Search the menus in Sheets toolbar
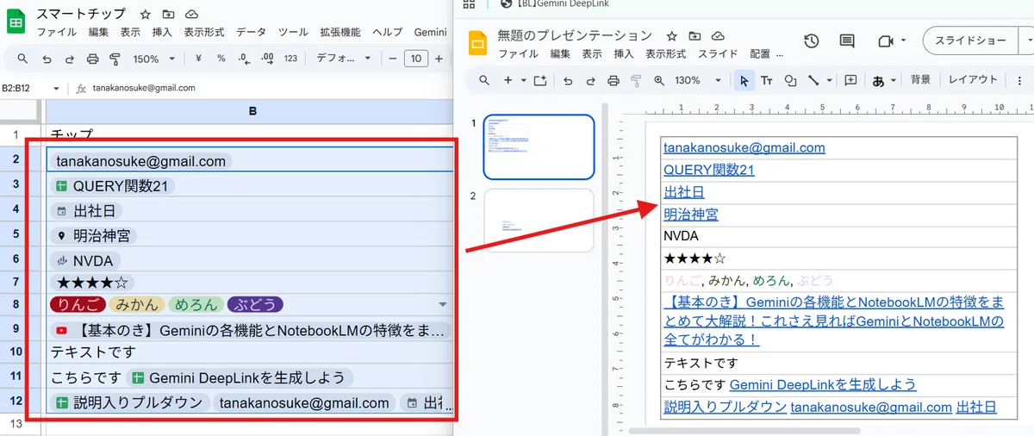Image resolution: width=1034 pixels, height=436 pixels. point(23,59)
